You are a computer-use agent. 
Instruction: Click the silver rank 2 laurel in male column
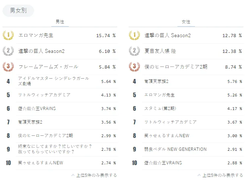pyautogui.click(x=8, y=51)
